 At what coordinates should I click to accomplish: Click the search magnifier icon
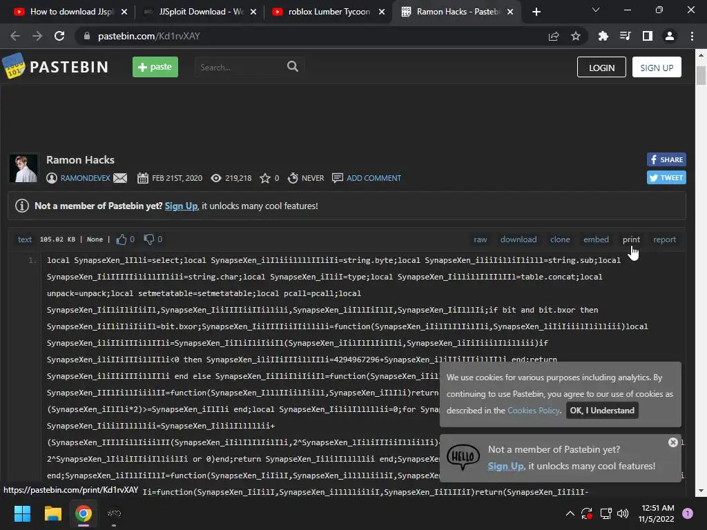tap(293, 67)
